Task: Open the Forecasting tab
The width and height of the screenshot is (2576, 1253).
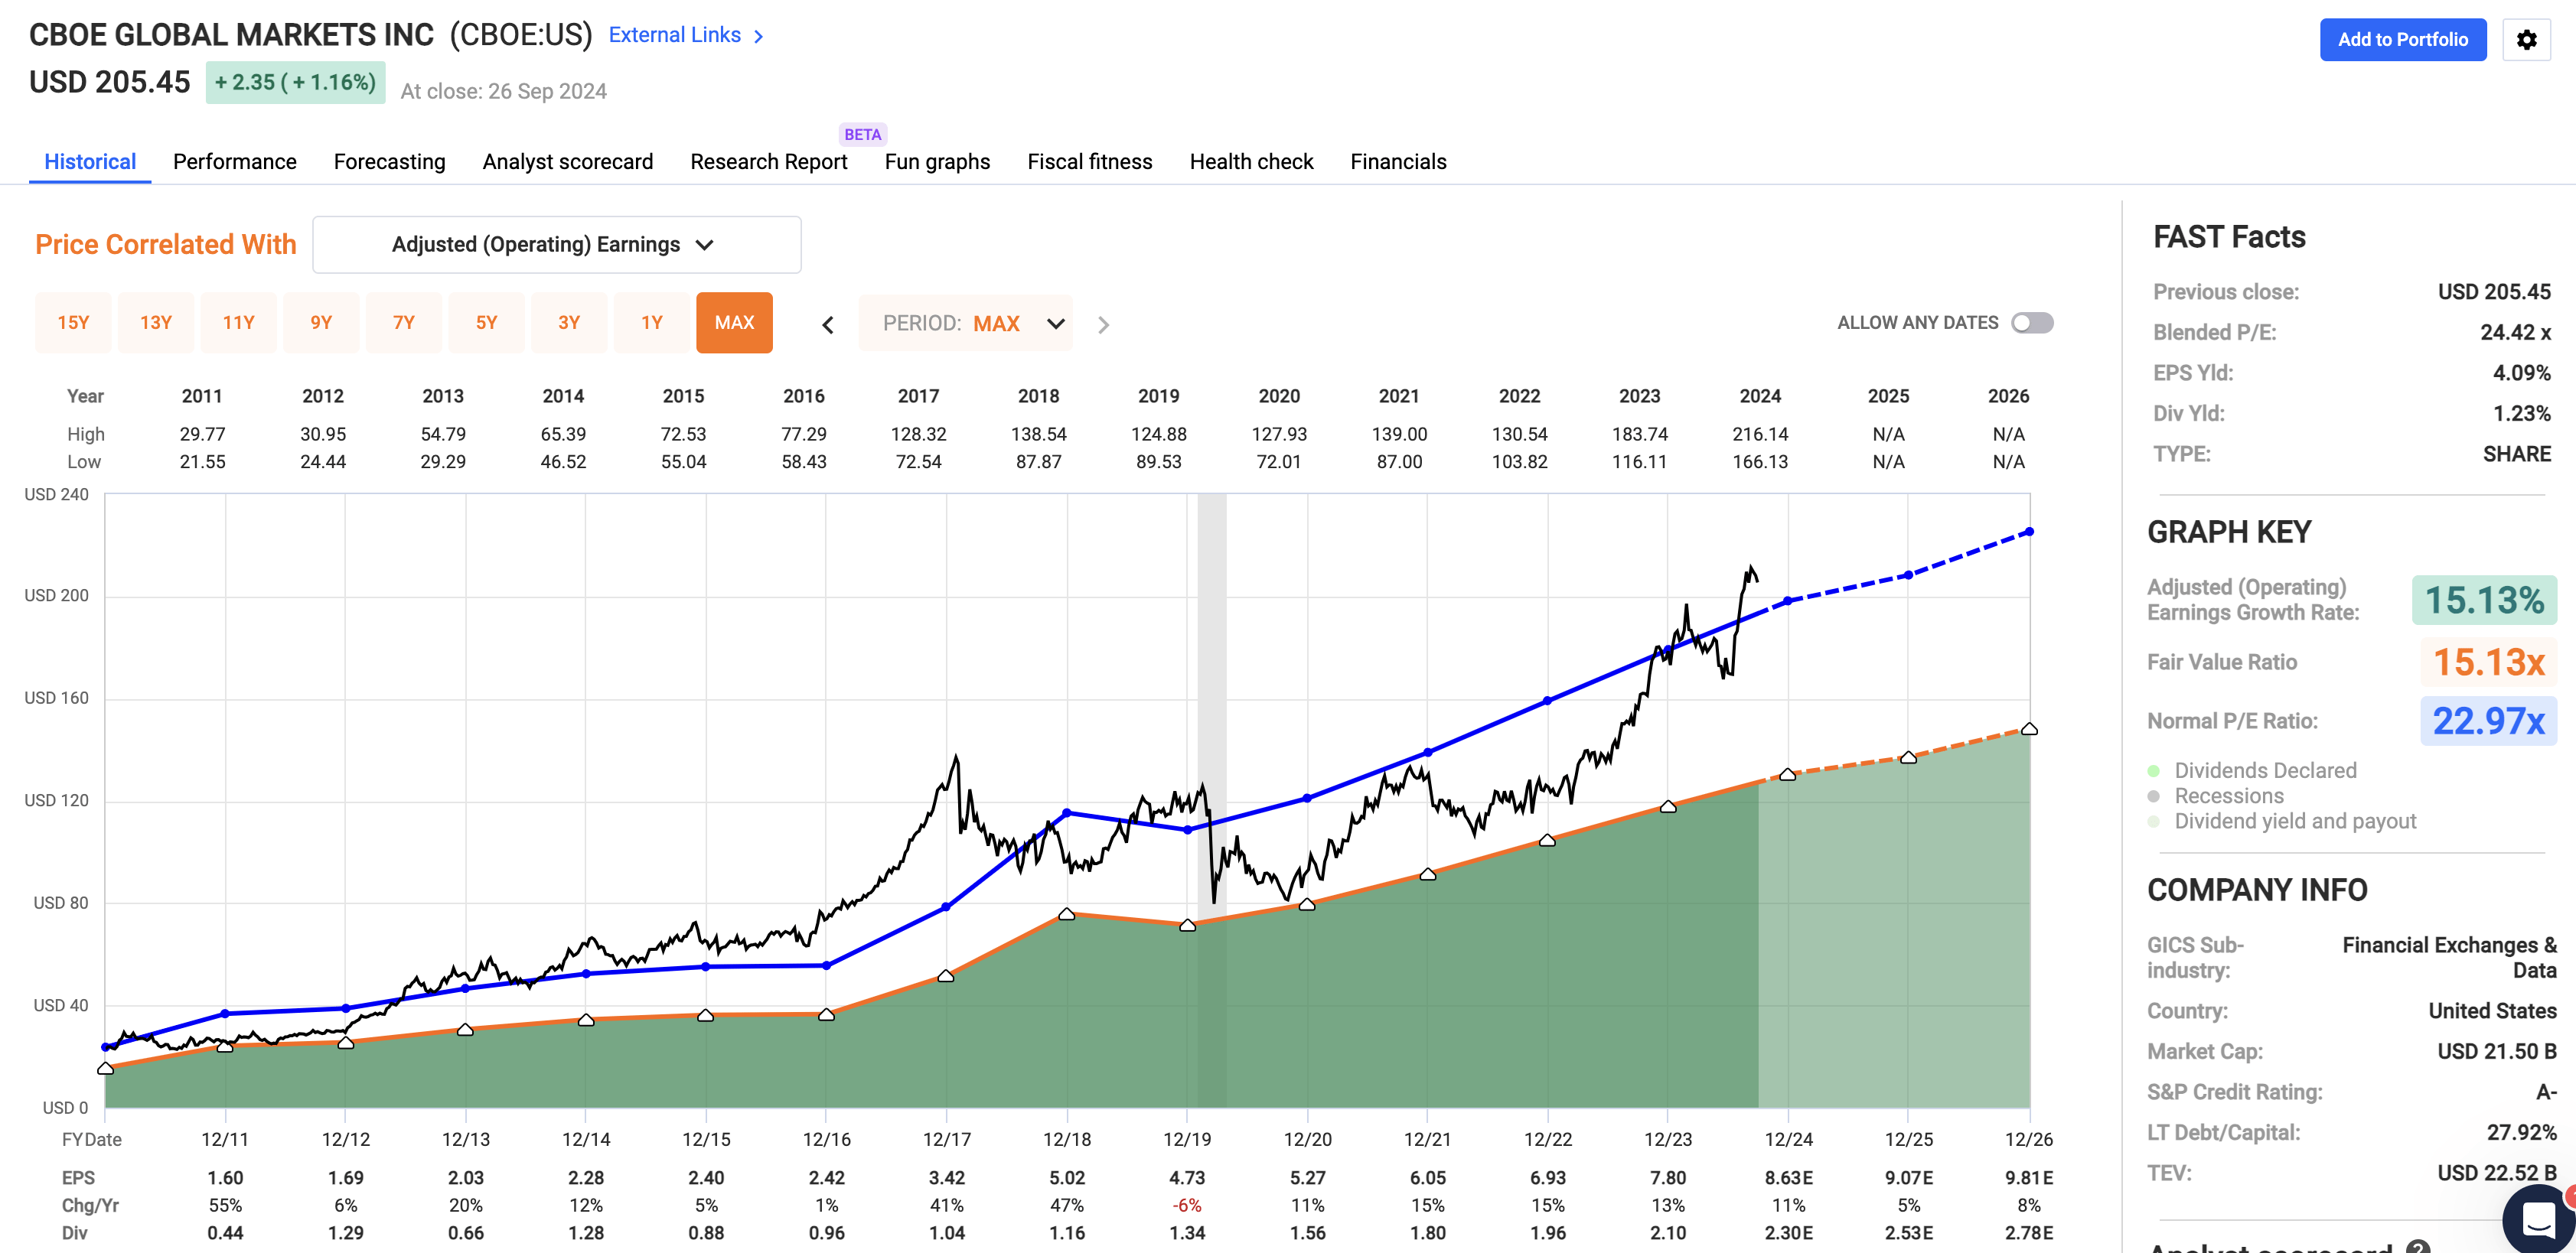Action: (x=389, y=161)
